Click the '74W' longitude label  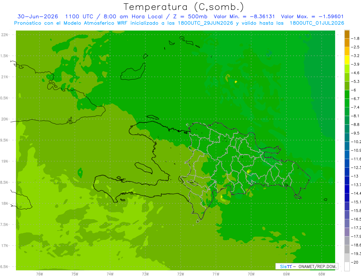110,274
